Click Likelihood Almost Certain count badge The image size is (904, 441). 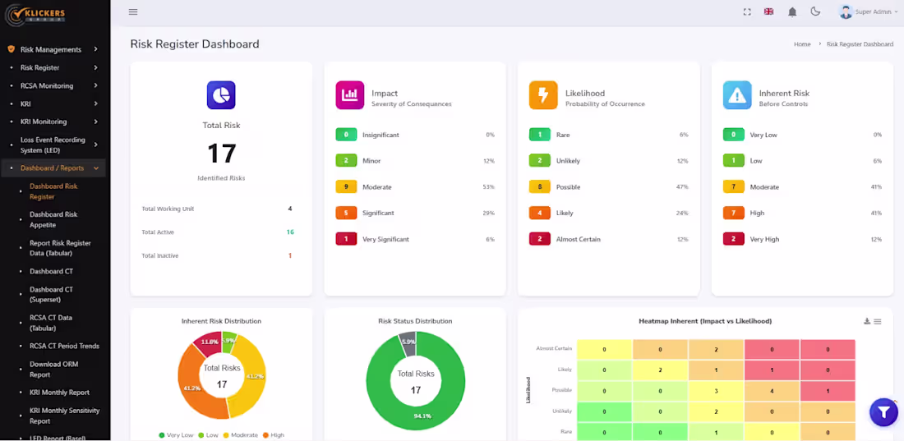[x=540, y=239]
